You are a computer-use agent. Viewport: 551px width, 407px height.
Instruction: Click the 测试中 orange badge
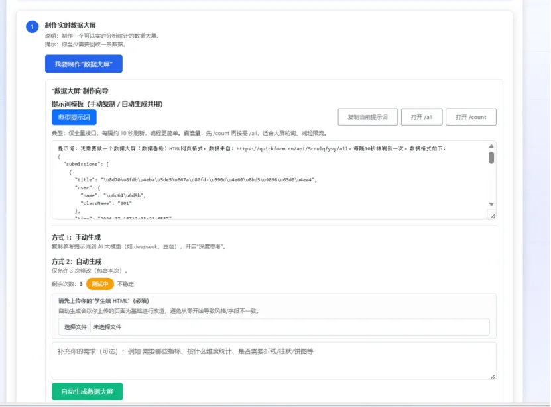tap(100, 284)
